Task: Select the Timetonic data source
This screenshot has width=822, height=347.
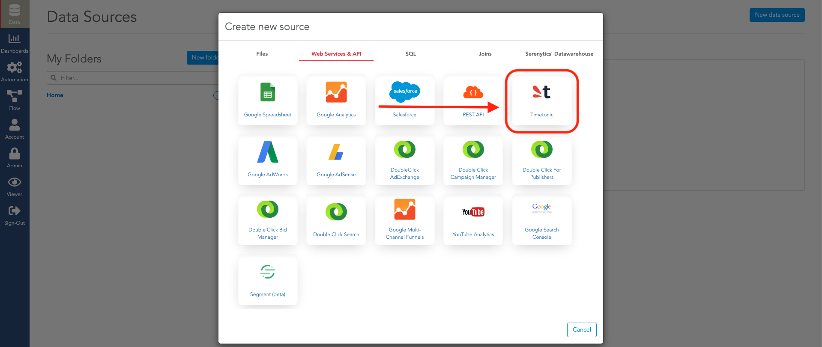Action: click(541, 101)
